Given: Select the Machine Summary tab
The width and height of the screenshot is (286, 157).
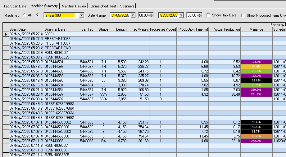Looking at the screenshot, I should point(44,6).
